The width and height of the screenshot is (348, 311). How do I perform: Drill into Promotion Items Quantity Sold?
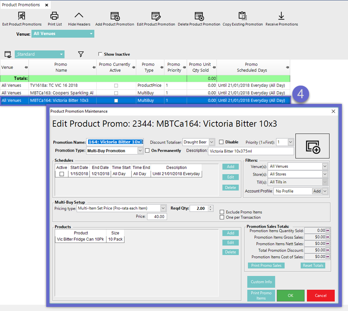click(328, 231)
